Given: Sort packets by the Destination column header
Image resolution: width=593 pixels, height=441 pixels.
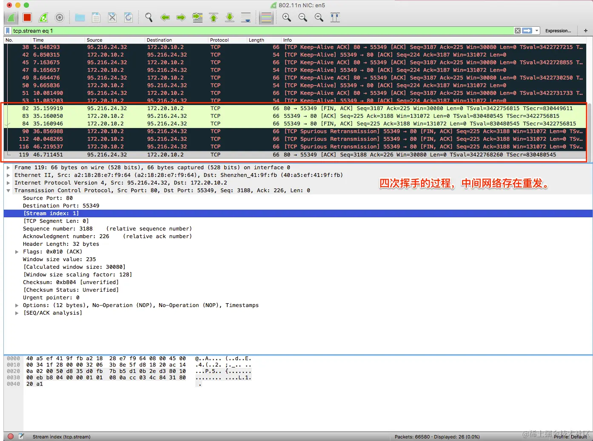Looking at the screenshot, I should click(x=177, y=40).
